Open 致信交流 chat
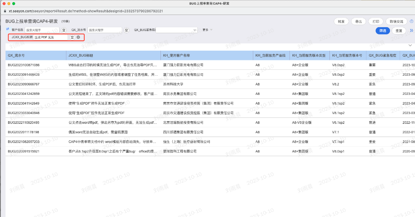415x217 pixels. pyautogui.click(x=396, y=21)
